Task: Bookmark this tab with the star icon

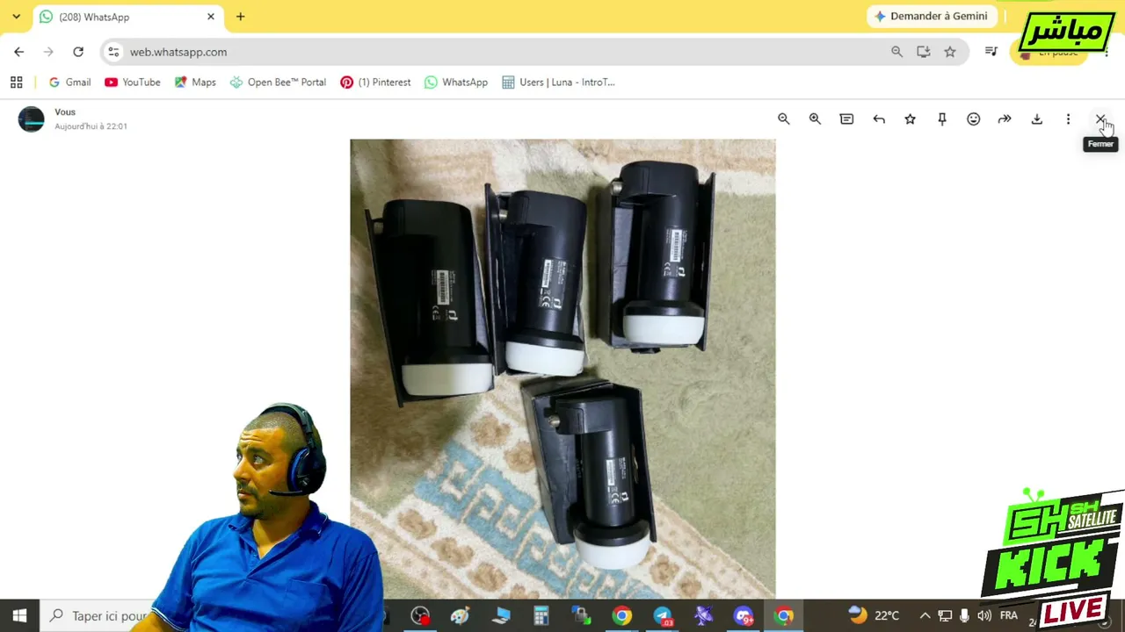Action: tap(950, 52)
